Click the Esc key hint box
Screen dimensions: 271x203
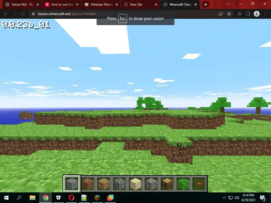point(123,19)
